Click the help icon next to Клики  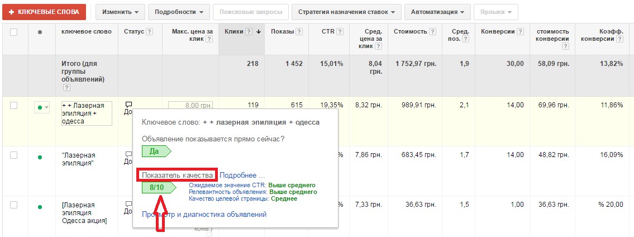pos(249,32)
